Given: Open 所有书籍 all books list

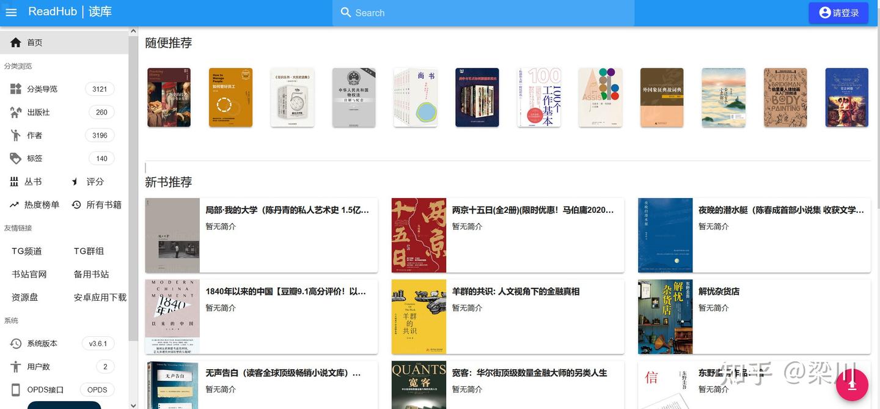Looking at the screenshot, I should [104, 205].
